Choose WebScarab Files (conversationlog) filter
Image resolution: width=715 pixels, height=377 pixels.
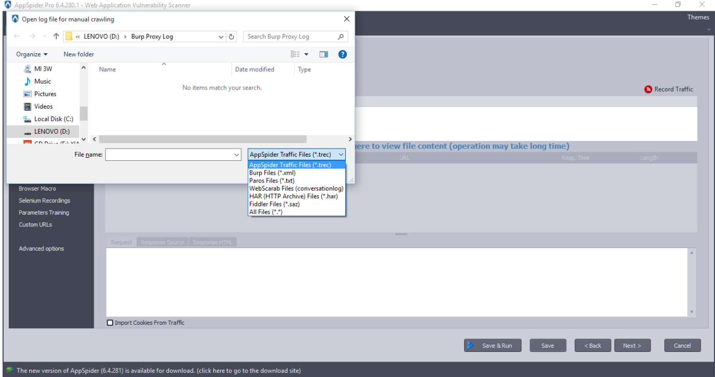(297, 188)
